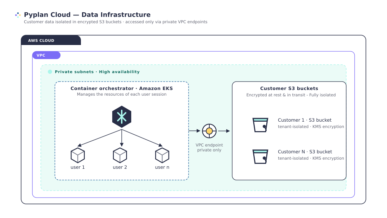This screenshot has height=218, width=387.
Task: Click 'Customer 1 · S3 bucket' text
Action: pos(305,120)
